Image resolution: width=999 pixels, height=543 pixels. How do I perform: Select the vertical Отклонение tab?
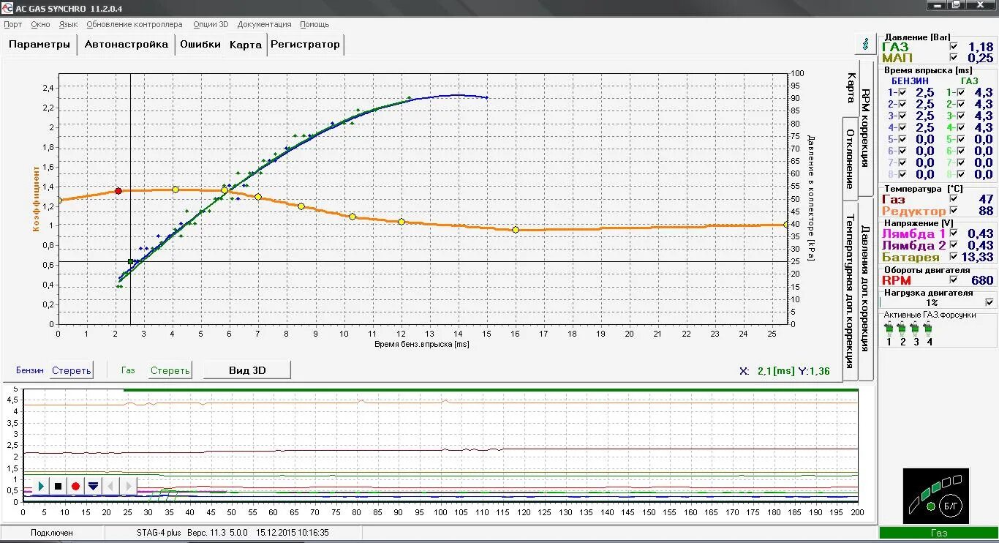(x=851, y=158)
